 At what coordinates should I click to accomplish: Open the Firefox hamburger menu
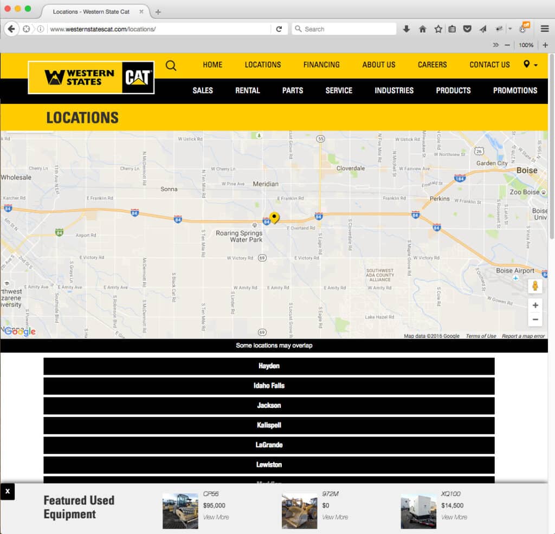click(545, 29)
